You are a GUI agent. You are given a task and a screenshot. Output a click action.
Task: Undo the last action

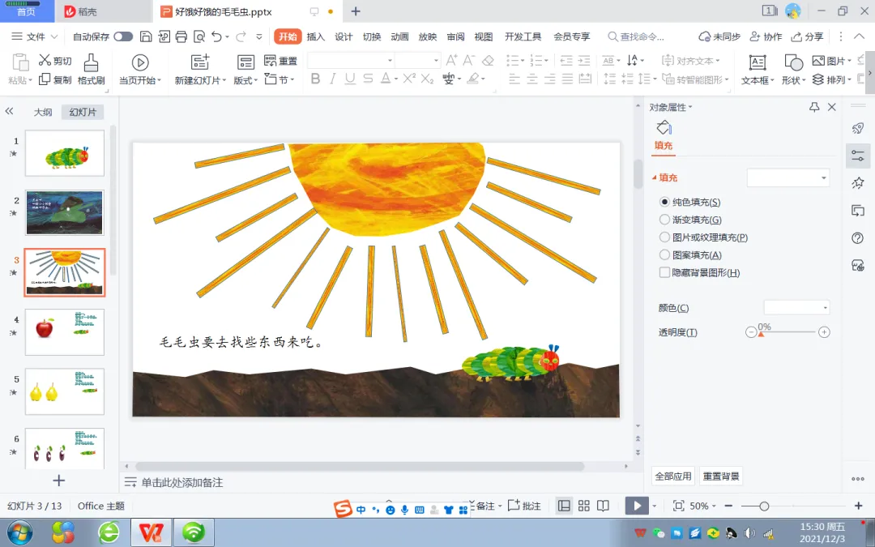(x=217, y=36)
